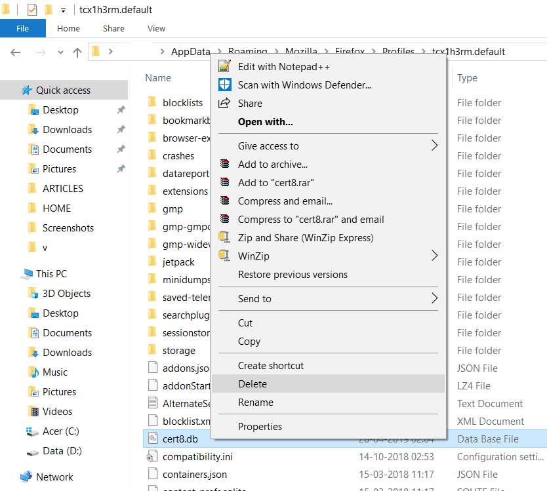
Task: Open the File menu button
Action: [22, 28]
